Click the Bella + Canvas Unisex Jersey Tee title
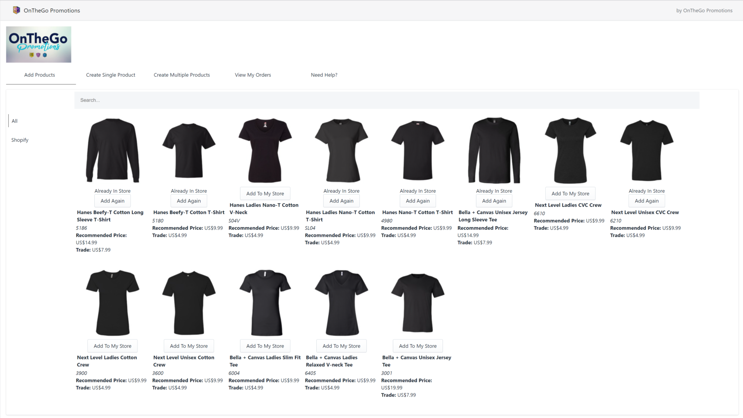 point(417,361)
